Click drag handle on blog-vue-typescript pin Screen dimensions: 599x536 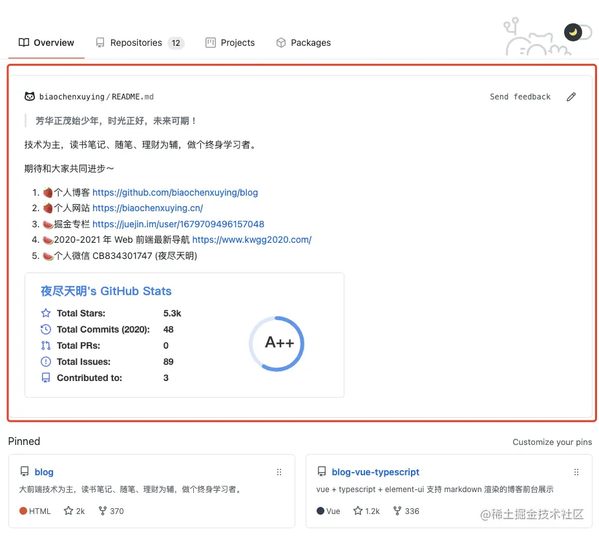pyautogui.click(x=576, y=472)
